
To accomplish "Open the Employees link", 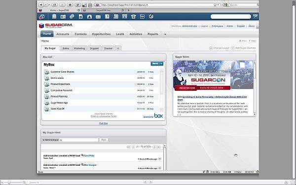I will 217,26.
